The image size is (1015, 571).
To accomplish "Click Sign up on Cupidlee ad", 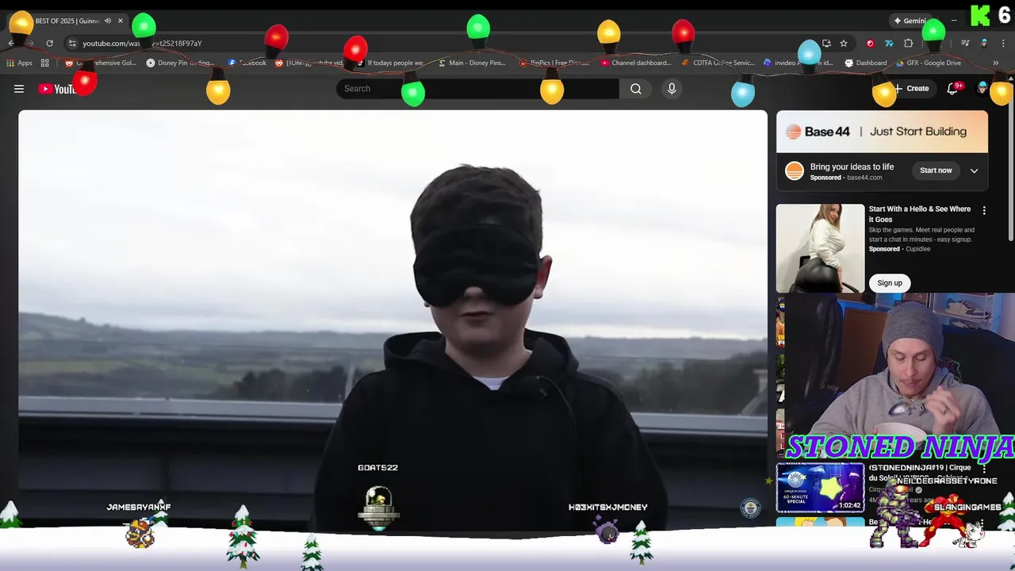I will tap(890, 283).
